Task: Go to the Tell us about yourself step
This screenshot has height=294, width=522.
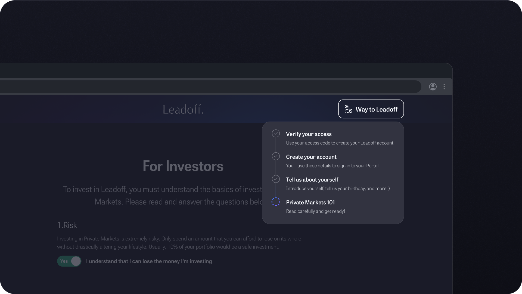Action: pyautogui.click(x=312, y=180)
